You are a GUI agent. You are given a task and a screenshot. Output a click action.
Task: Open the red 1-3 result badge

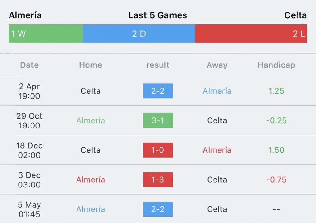coord(158,180)
